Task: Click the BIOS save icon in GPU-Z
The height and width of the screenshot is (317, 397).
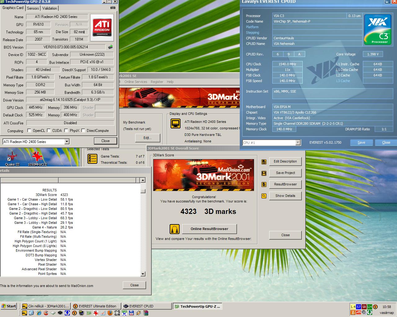Action: click(x=110, y=47)
